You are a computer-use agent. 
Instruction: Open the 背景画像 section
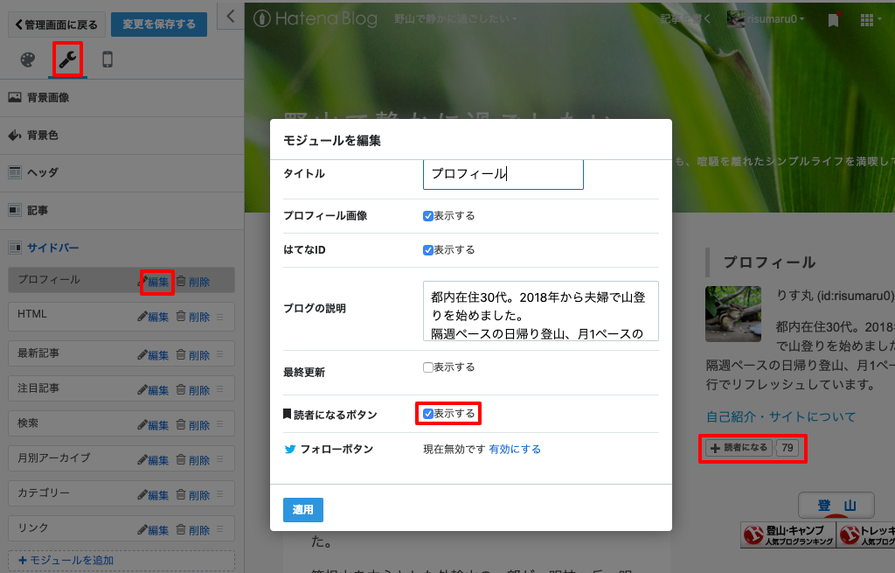(x=121, y=98)
